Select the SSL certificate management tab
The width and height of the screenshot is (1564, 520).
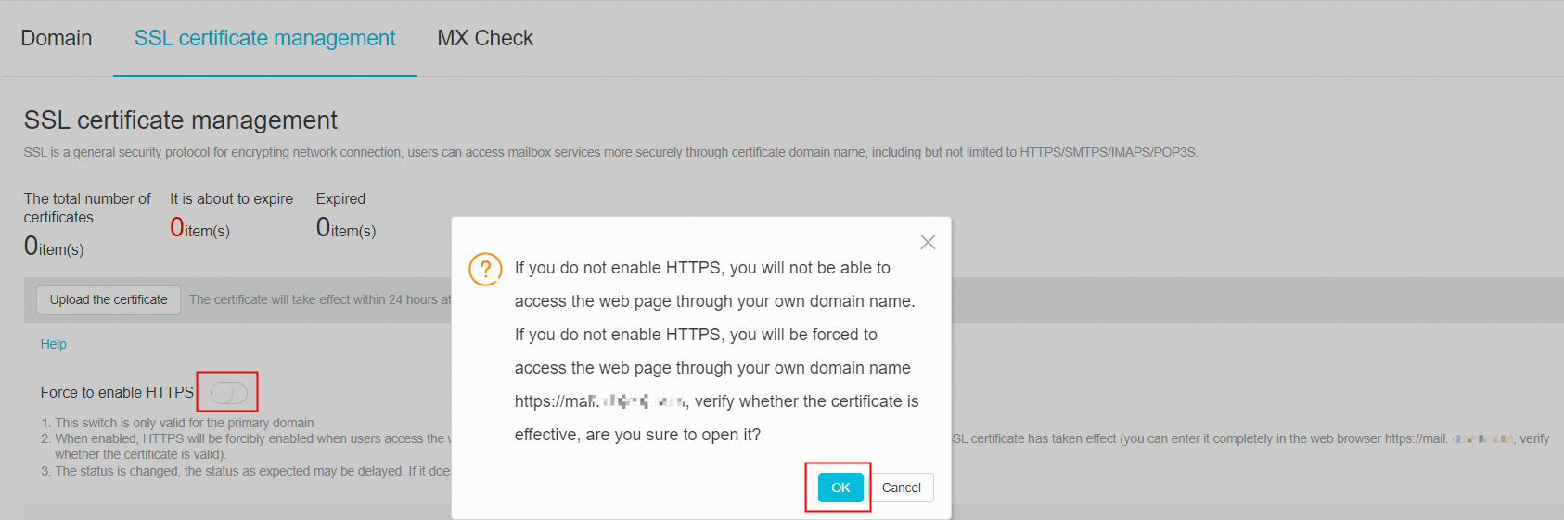point(264,38)
